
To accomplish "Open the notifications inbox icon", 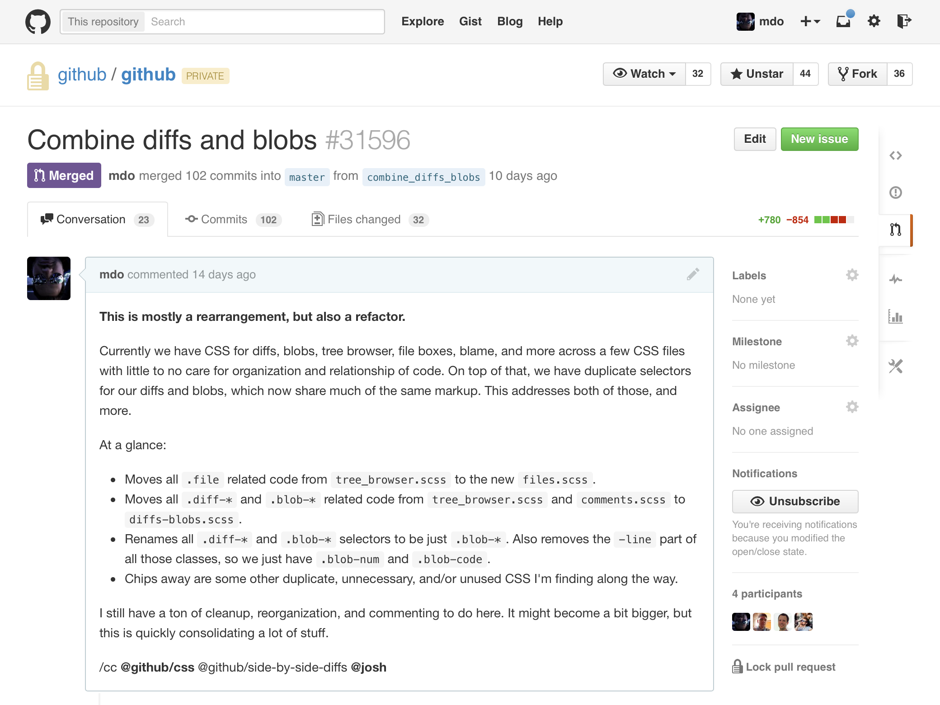I will tap(843, 21).
